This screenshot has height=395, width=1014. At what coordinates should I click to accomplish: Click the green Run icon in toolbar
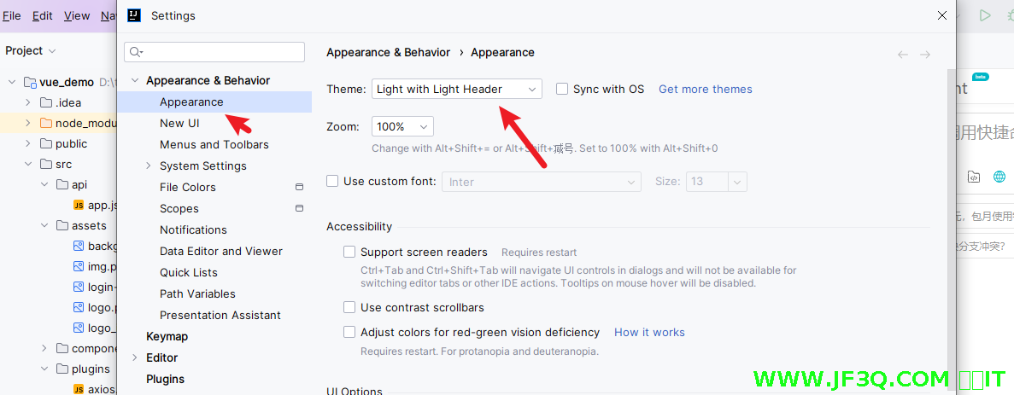coord(985,15)
